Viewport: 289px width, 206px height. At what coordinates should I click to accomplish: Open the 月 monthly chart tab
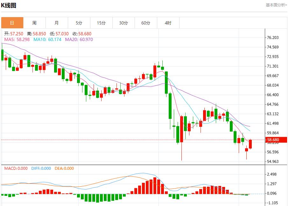click(x=57, y=23)
